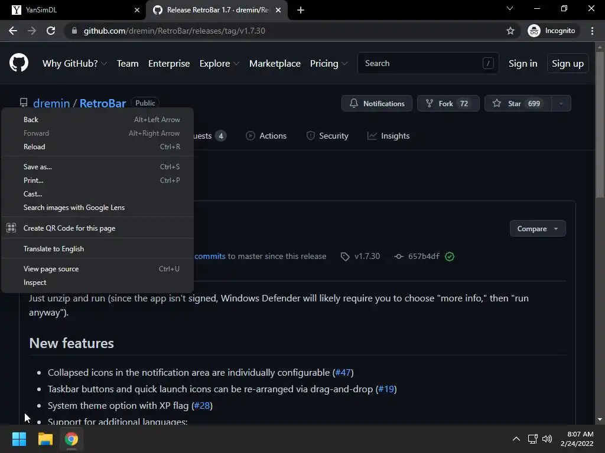The image size is (605, 453).
Task: Expand the Explore dropdown
Action: (219, 64)
